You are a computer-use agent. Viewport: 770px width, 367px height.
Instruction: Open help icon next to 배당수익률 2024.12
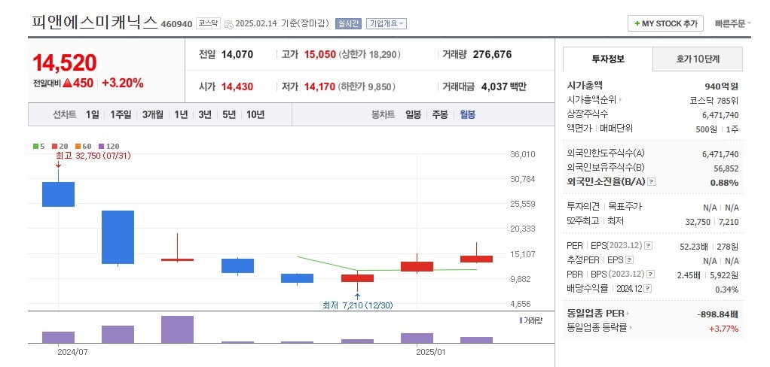coord(648,289)
